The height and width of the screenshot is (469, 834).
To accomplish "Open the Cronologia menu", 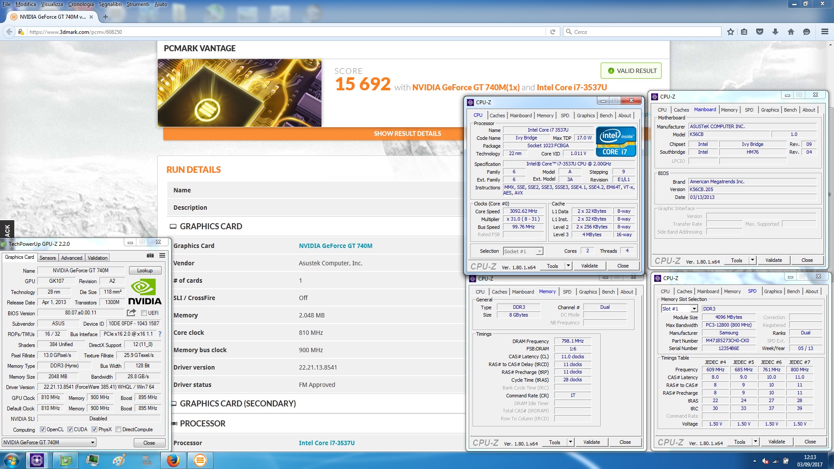I will [x=81, y=4].
